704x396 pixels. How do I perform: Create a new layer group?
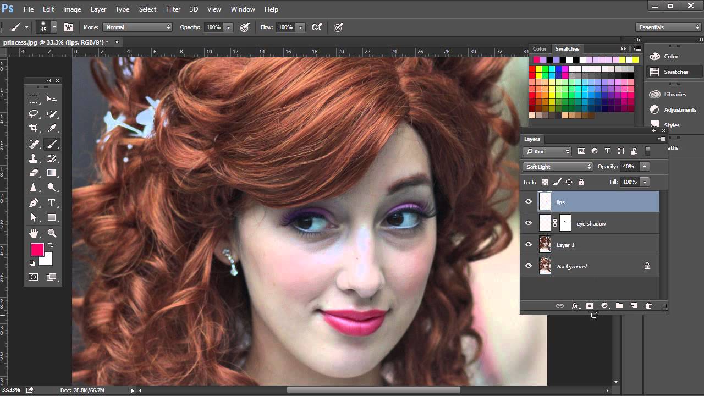(x=619, y=306)
